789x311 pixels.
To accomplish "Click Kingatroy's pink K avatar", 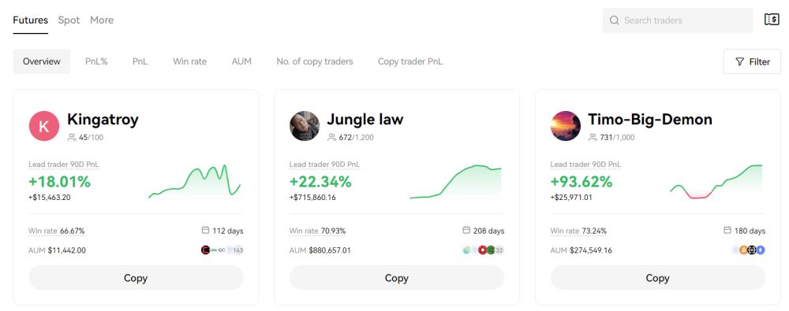I will click(43, 126).
